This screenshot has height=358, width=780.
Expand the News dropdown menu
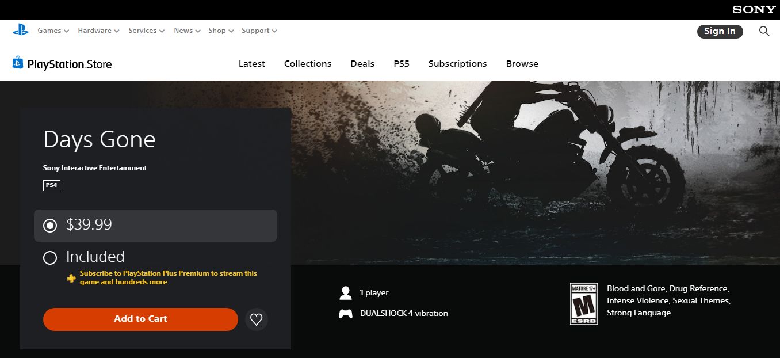(188, 31)
